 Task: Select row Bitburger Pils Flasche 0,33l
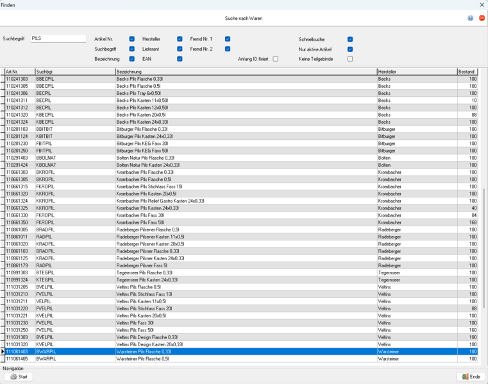coord(241,129)
